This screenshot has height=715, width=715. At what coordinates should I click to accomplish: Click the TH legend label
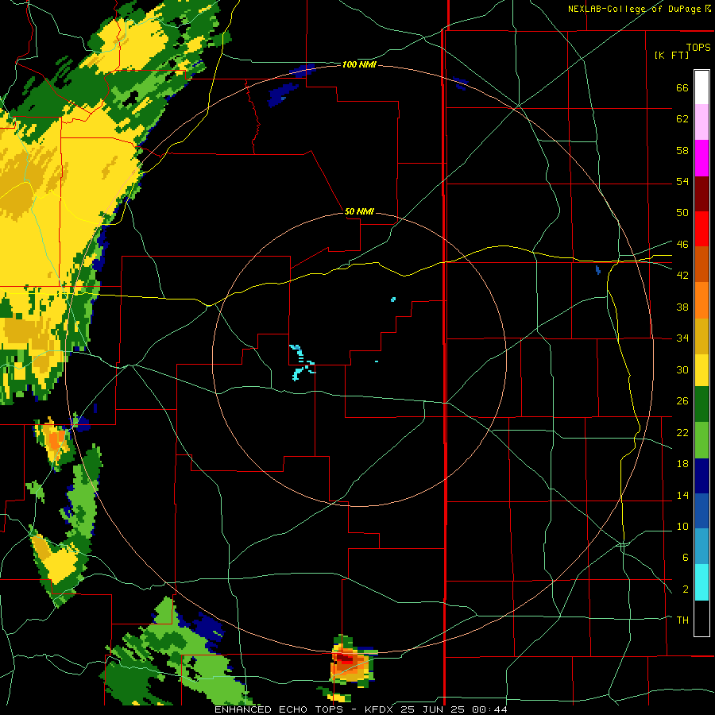click(682, 620)
